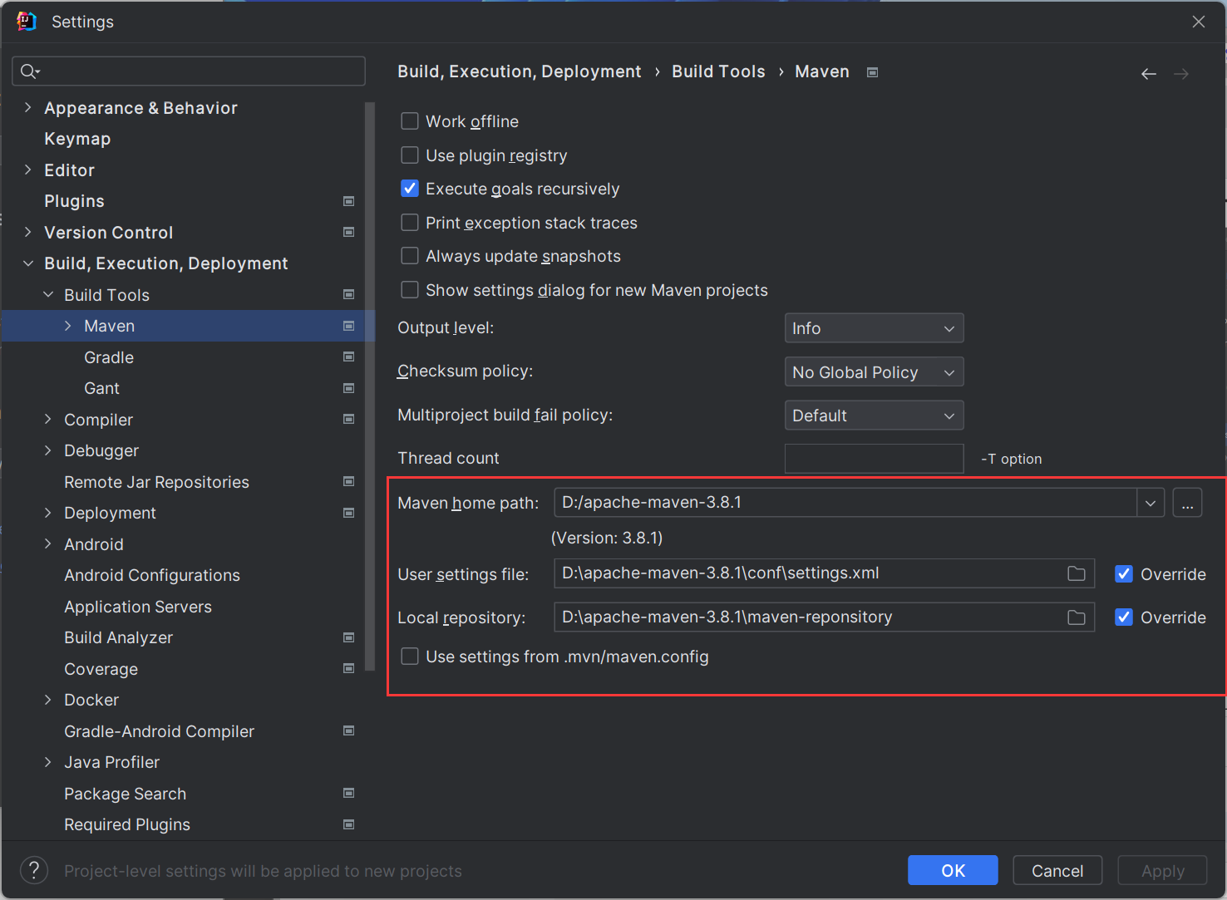This screenshot has width=1227, height=900.
Task: Expand the Debugger node
Action: point(48,450)
